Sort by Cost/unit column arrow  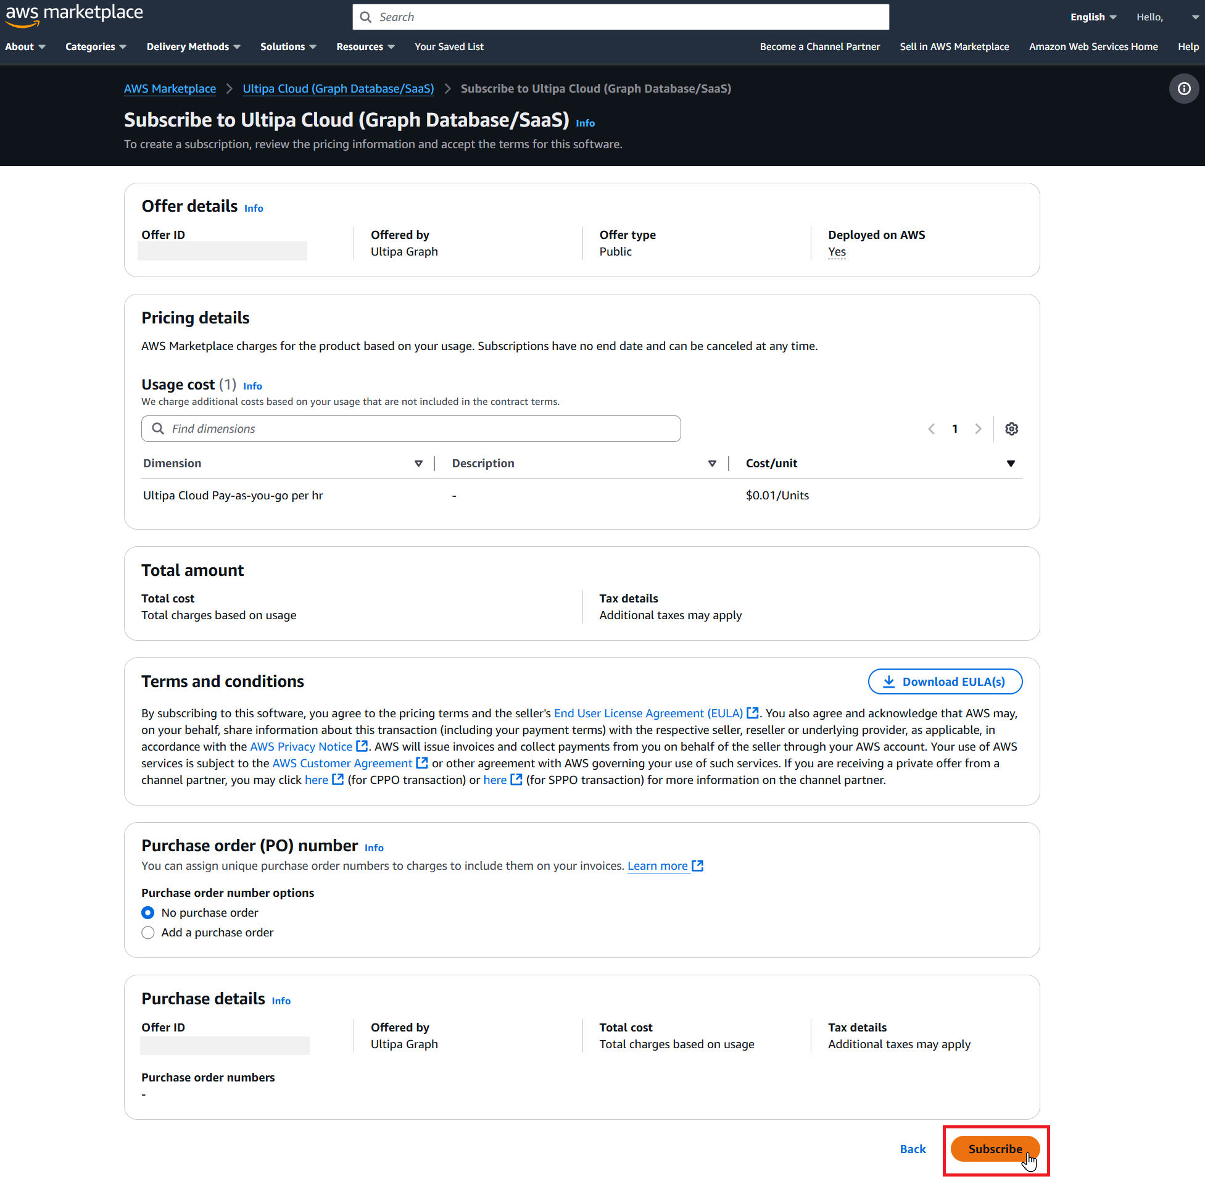pos(1010,463)
